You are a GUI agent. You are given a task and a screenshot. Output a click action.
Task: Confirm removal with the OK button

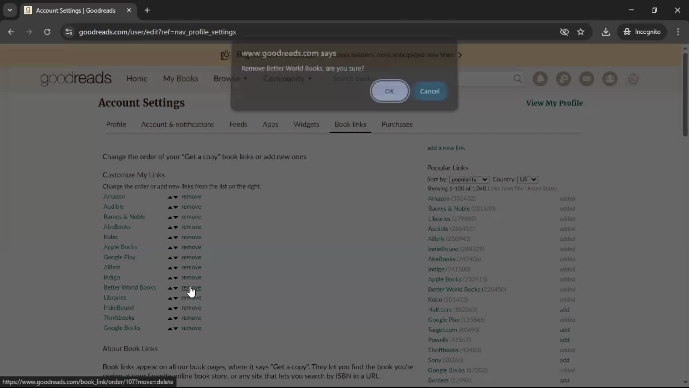click(389, 91)
